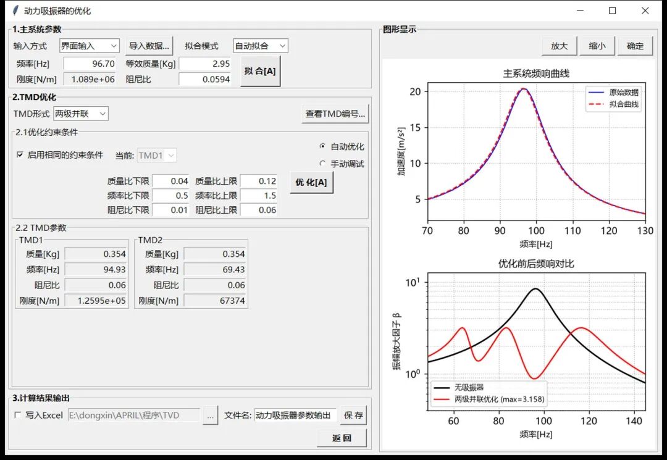
Task: Click the 导入数据... button
Action: click(149, 46)
